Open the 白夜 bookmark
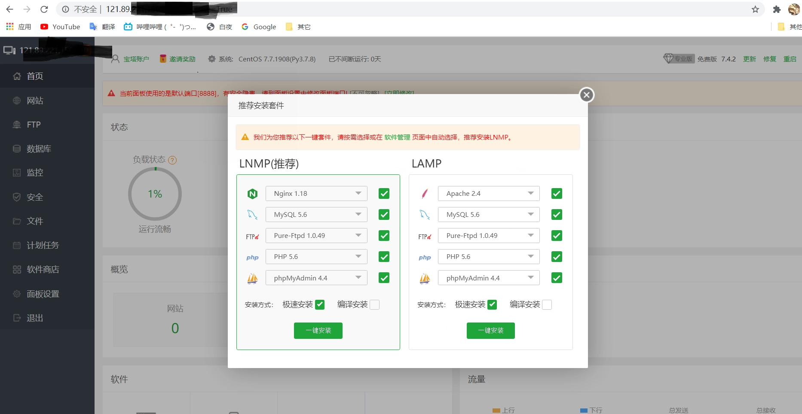The image size is (802, 414). coord(219,27)
